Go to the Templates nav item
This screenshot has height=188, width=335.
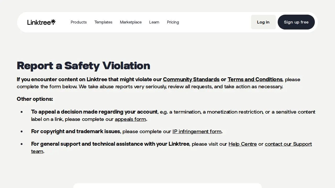coord(103,22)
